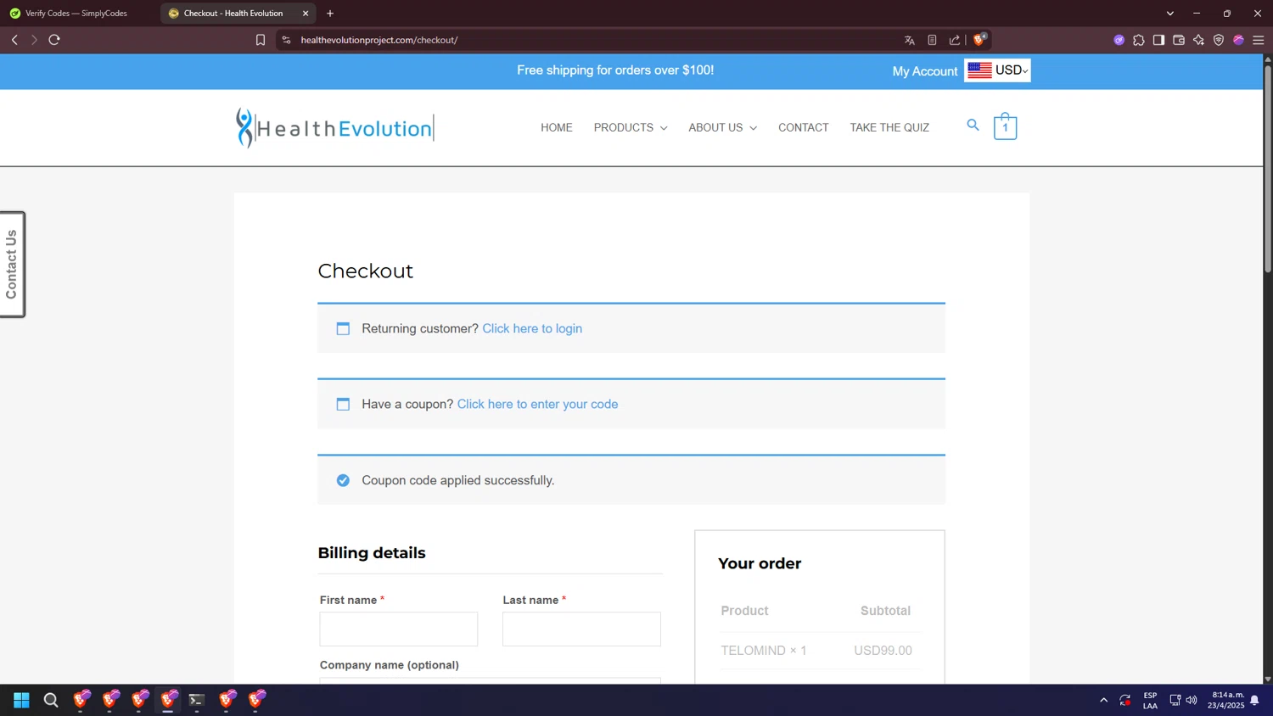Screen dimensions: 1273x716
Task: Click the address bar URL
Action: (x=379, y=40)
